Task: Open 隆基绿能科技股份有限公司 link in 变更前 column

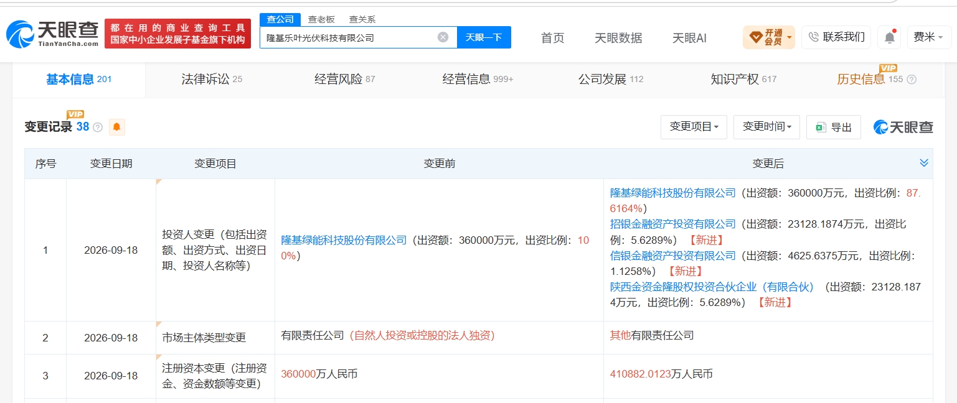Action: (x=344, y=240)
